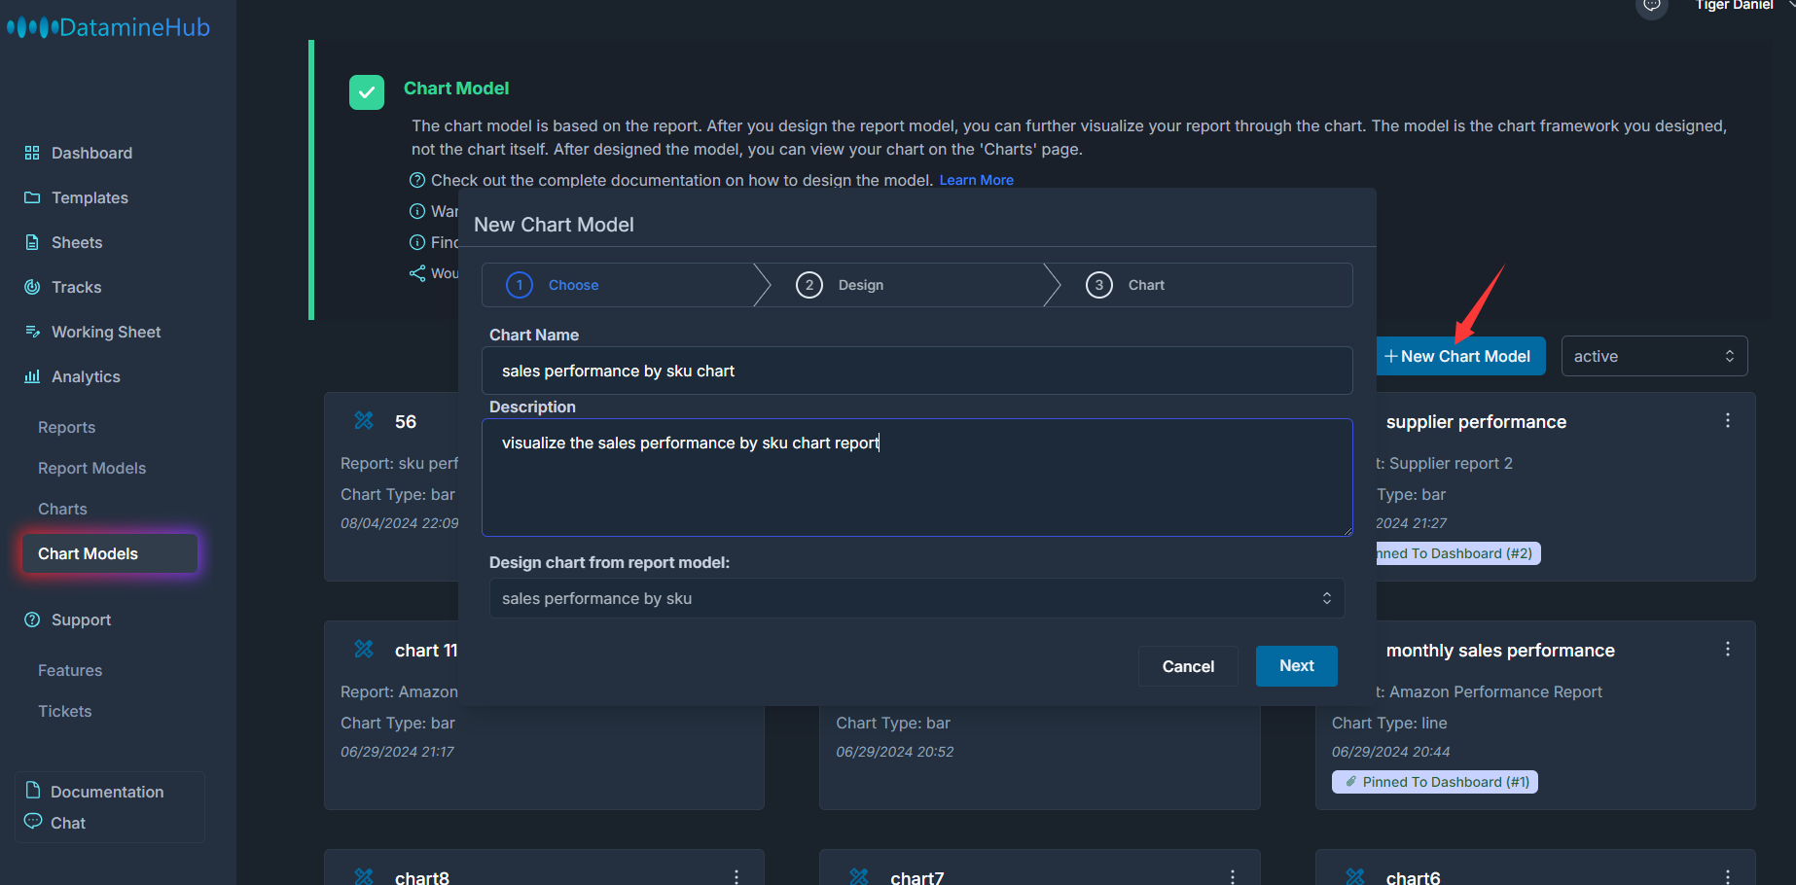Click Next in the New Chart Model dialog
The width and height of the screenshot is (1796, 885).
(1297, 666)
